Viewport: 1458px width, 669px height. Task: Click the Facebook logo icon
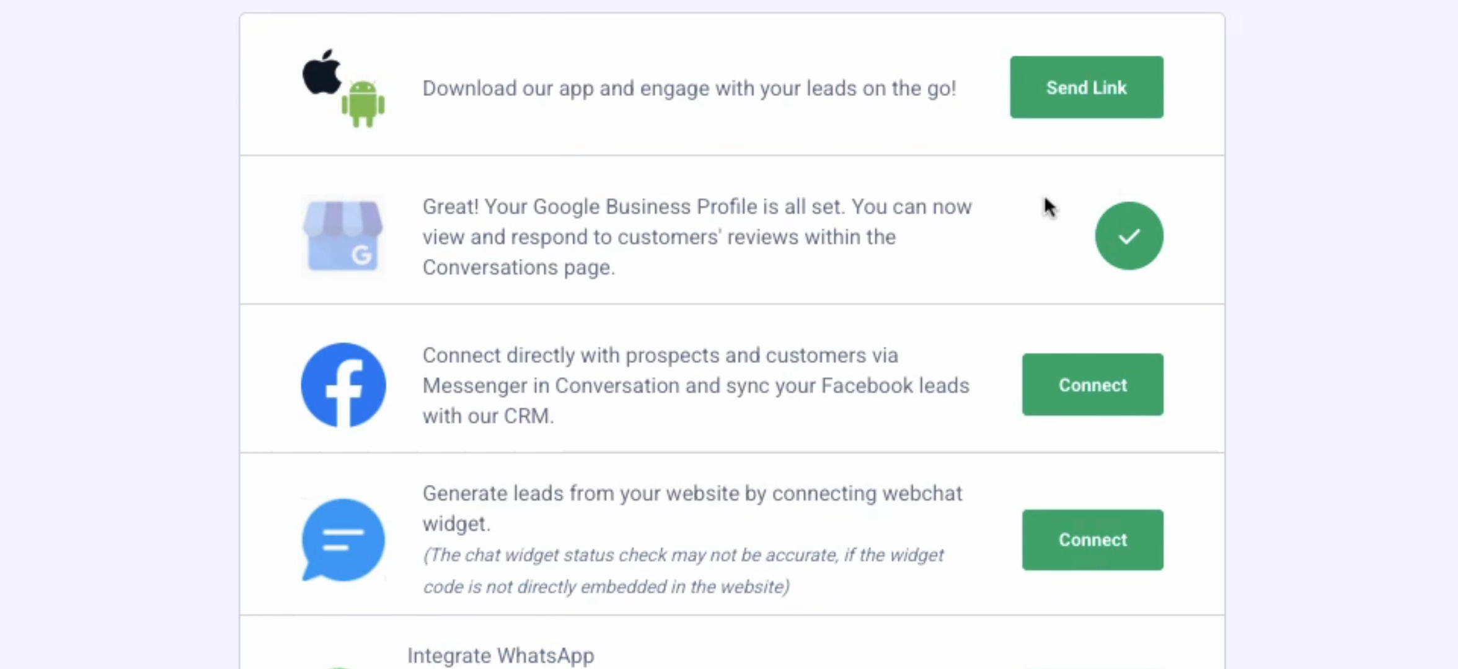click(343, 385)
